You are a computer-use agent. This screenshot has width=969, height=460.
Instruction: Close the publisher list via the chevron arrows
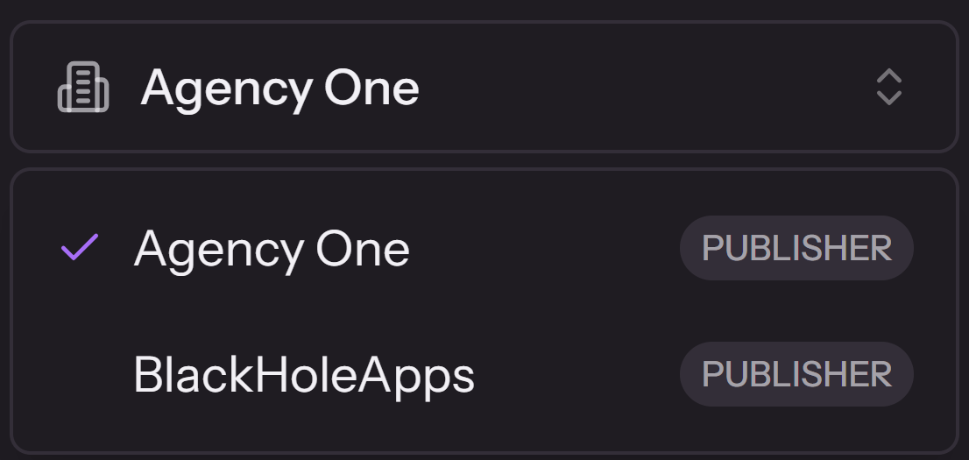coord(888,88)
